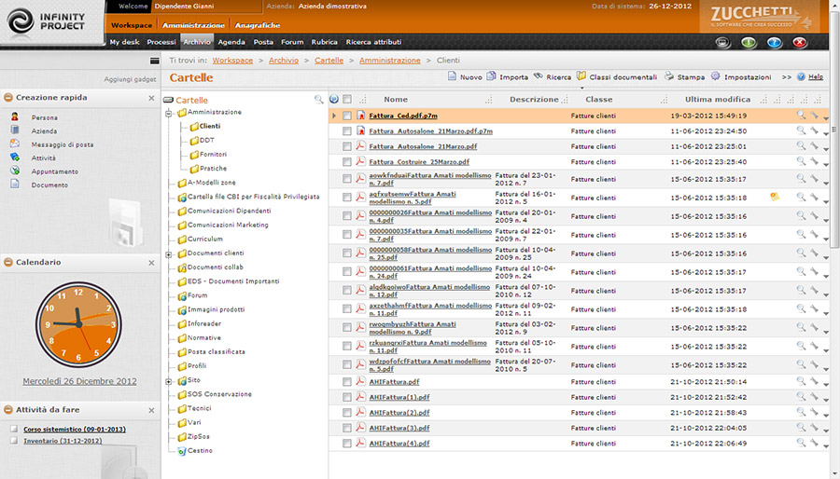Select Agenda in the navigation menu
This screenshot has width=840, height=479.
pyautogui.click(x=231, y=42)
